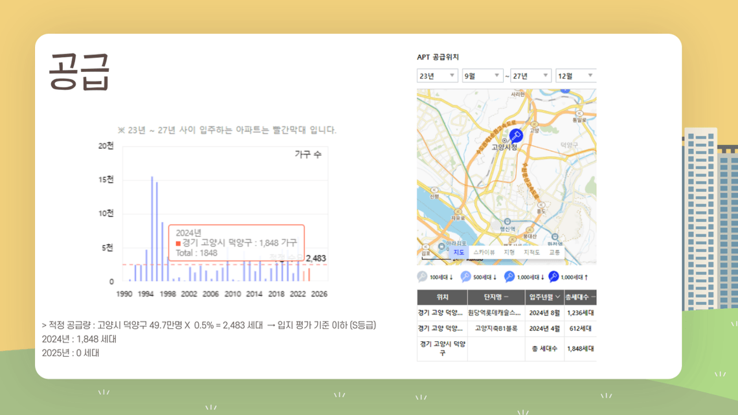Click the 612세대 household count cell

pos(580,328)
